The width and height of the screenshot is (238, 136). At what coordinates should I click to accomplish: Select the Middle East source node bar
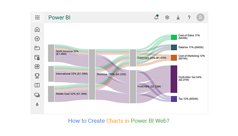tap(51, 94)
